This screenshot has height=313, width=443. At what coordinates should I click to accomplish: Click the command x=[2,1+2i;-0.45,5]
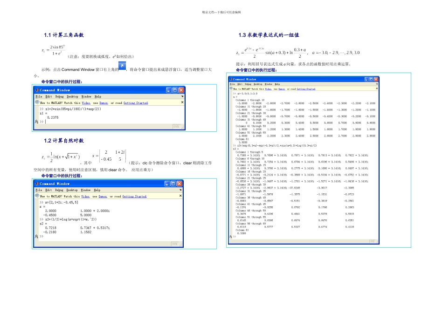pos(61,202)
